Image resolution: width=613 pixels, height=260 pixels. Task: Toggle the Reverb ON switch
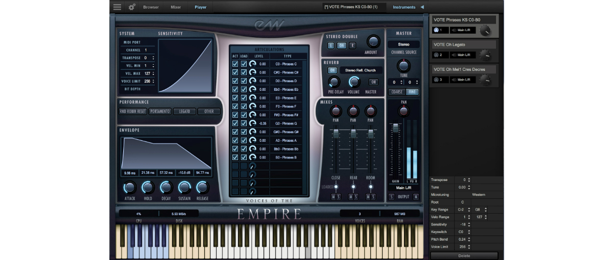click(x=332, y=70)
